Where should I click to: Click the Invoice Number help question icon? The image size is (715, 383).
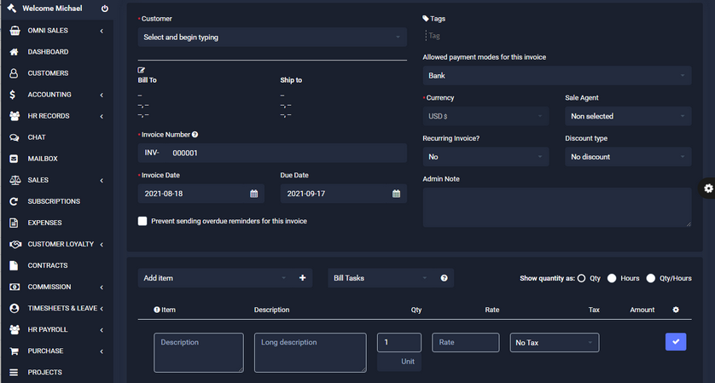tap(195, 135)
